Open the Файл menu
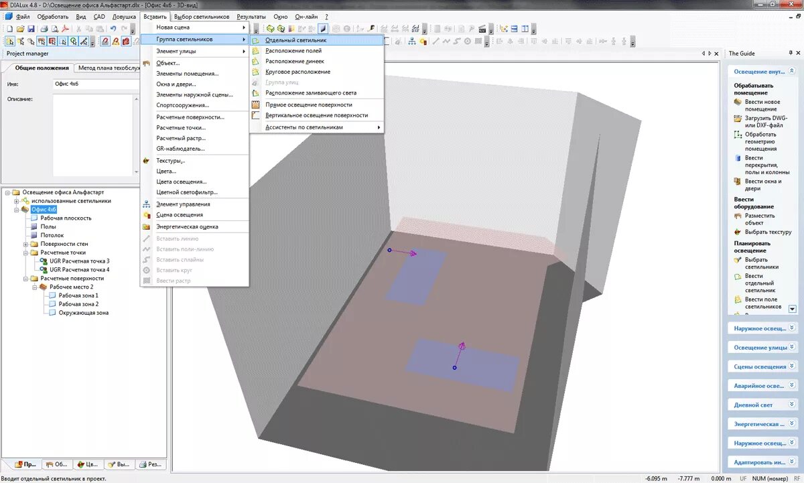Image resolution: width=804 pixels, height=483 pixels. pos(23,16)
